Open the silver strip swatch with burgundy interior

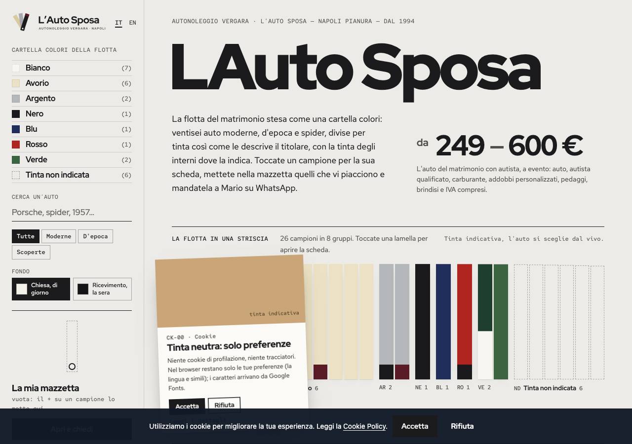402,322
